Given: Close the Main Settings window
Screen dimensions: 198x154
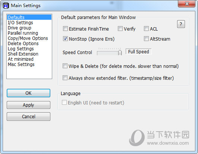Looking at the screenshot, I should [187, 4].
